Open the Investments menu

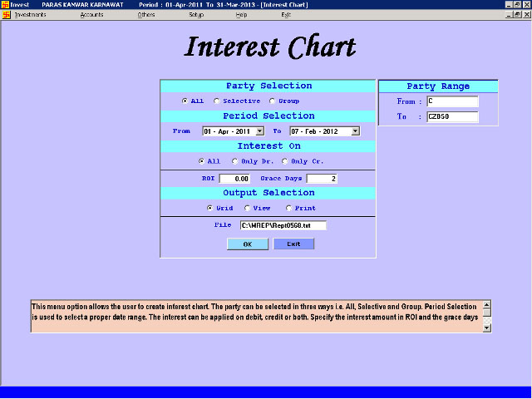[30, 15]
